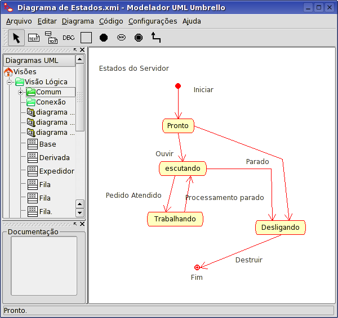Close the Diagramas UML tree panel
This screenshot has width=338, height=318.
82,50
